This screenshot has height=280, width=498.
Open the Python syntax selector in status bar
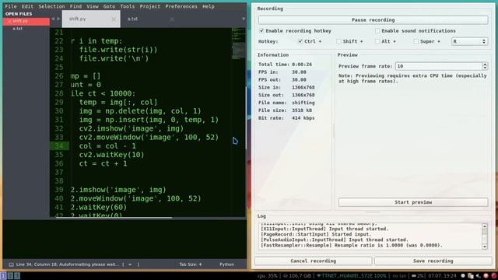226,264
